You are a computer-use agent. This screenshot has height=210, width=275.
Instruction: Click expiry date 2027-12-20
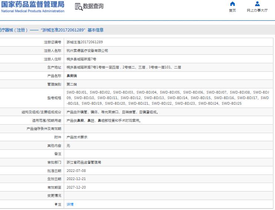[x=76, y=187]
